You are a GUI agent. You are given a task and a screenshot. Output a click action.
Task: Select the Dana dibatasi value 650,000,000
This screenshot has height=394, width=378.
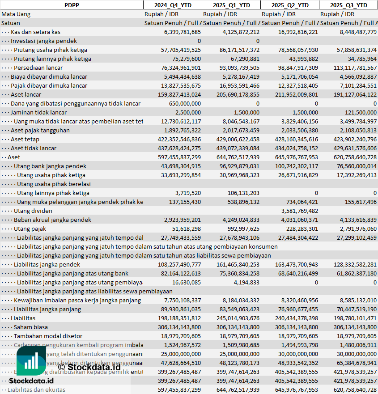(x=182, y=103)
